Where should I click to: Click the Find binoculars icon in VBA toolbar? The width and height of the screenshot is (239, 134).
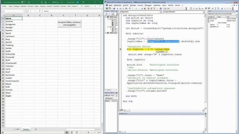tap(126, 9)
